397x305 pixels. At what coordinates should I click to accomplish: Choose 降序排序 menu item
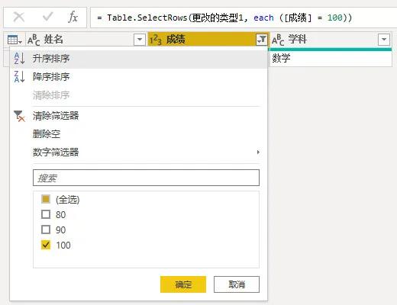pos(138,77)
